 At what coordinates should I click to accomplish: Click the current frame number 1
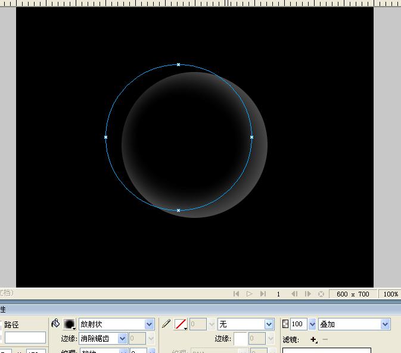tap(278, 294)
